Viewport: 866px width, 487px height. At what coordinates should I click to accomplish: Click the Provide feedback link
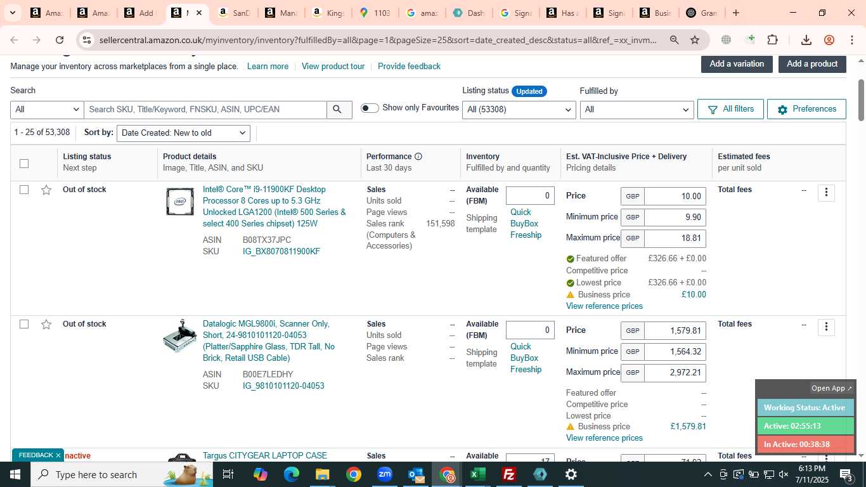(409, 67)
